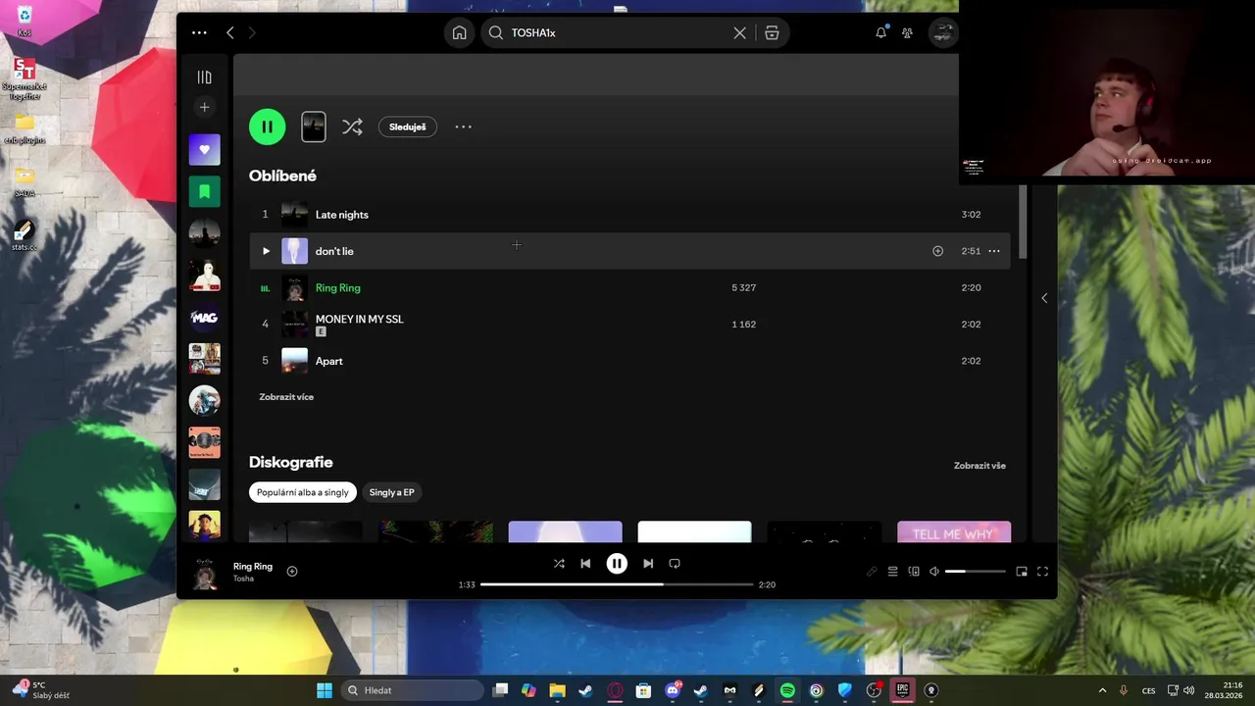The height and width of the screenshot is (706, 1255).
Task: Open Epic Games Launcher from taskbar
Action: coord(902,690)
